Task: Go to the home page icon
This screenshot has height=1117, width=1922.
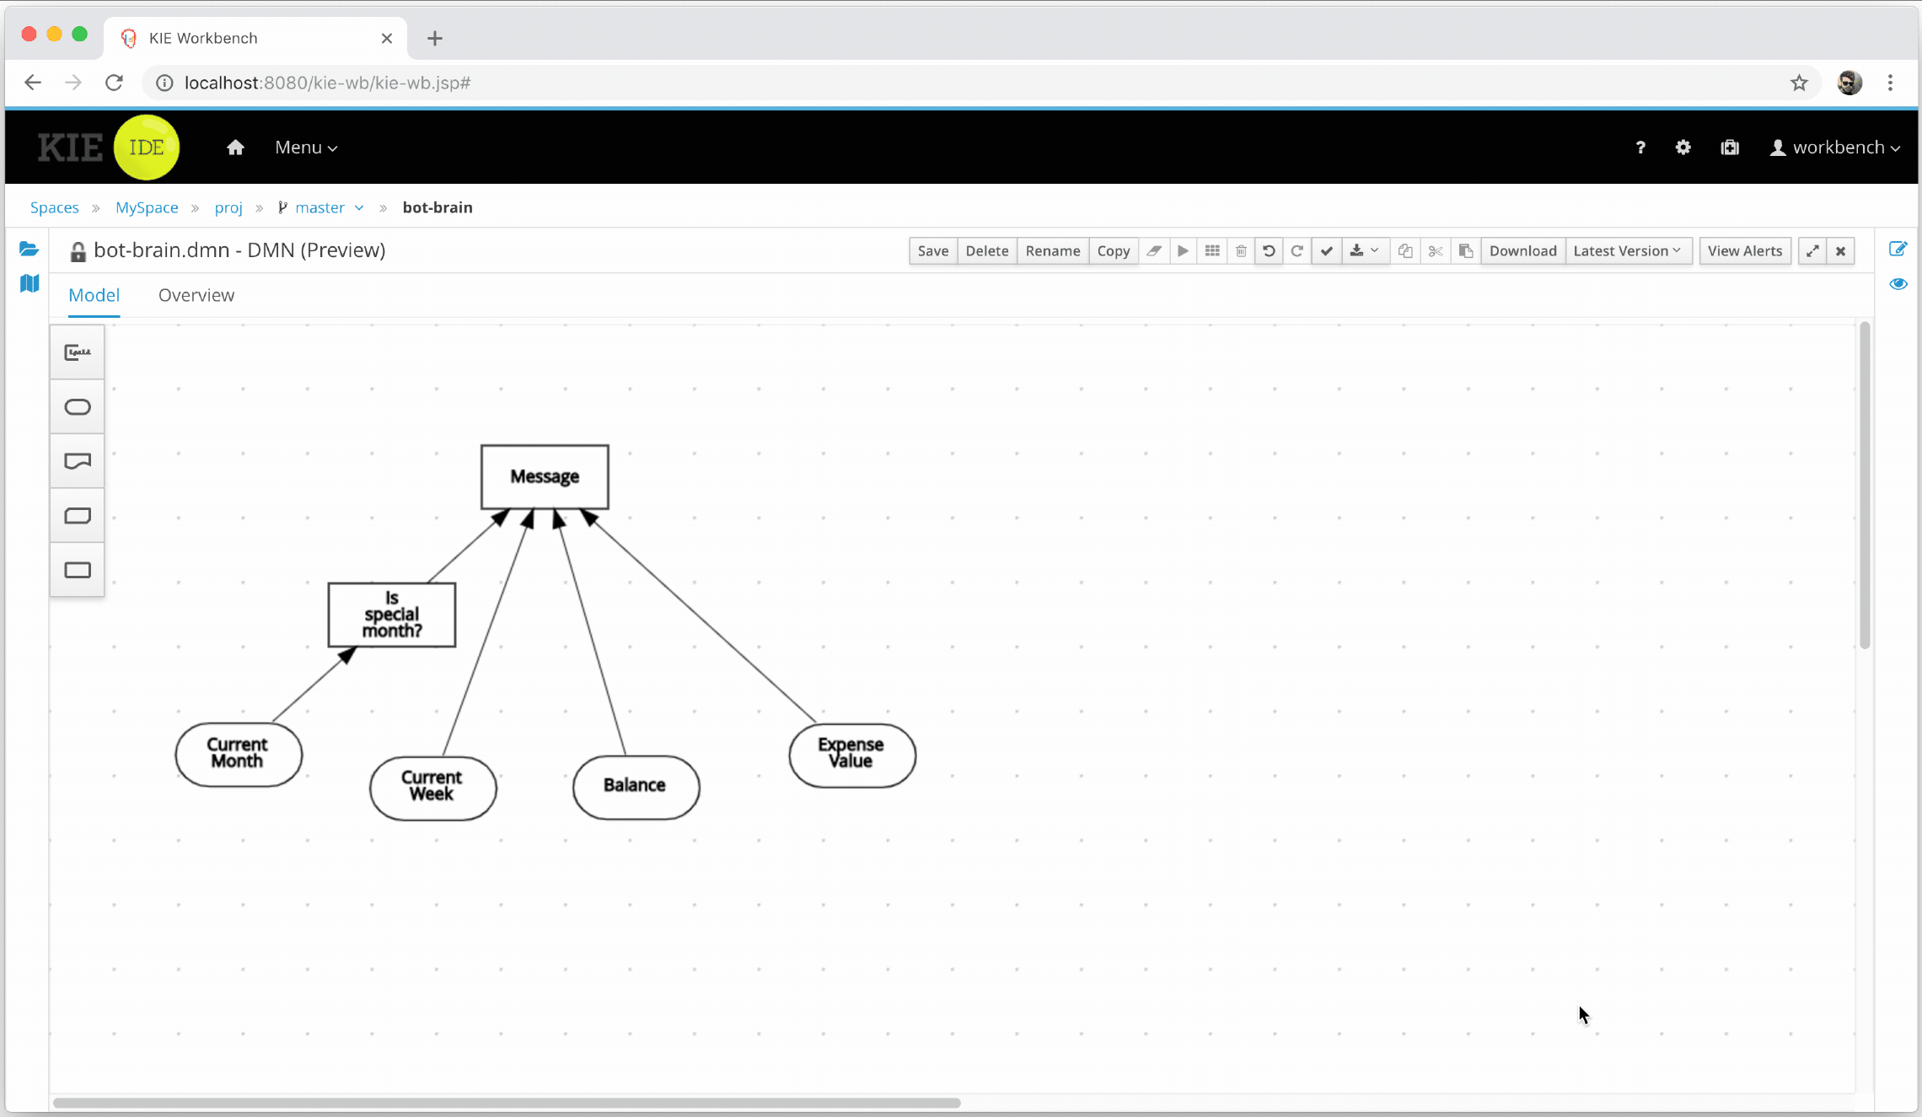Action: click(x=235, y=148)
